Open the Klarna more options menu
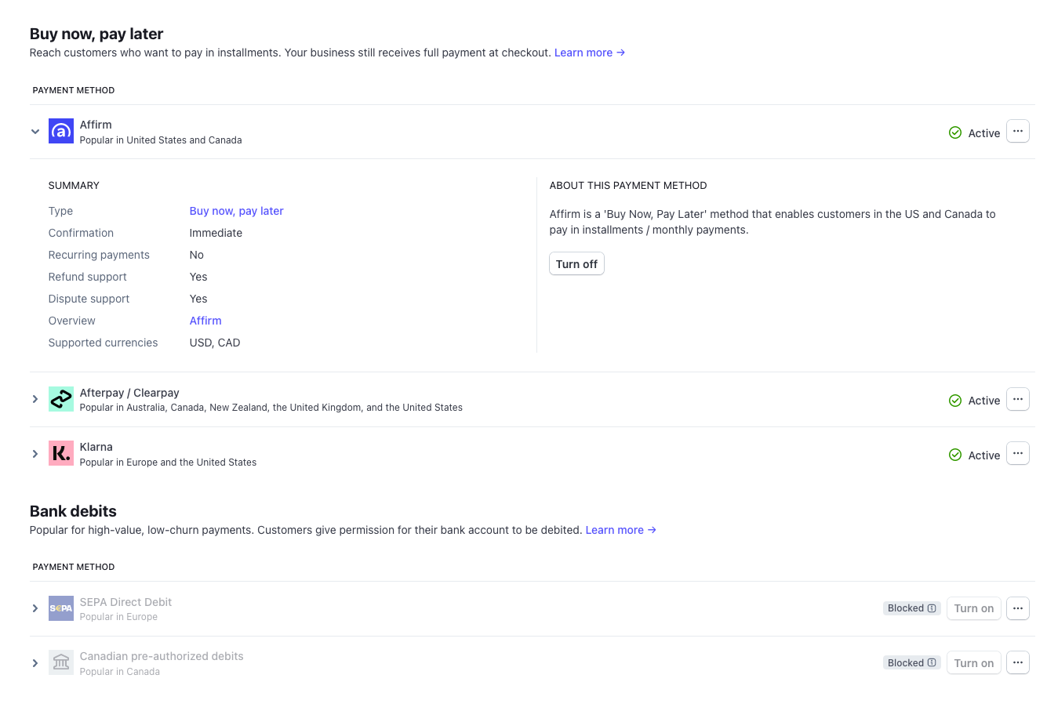The height and width of the screenshot is (711, 1047). coord(1017,454)
